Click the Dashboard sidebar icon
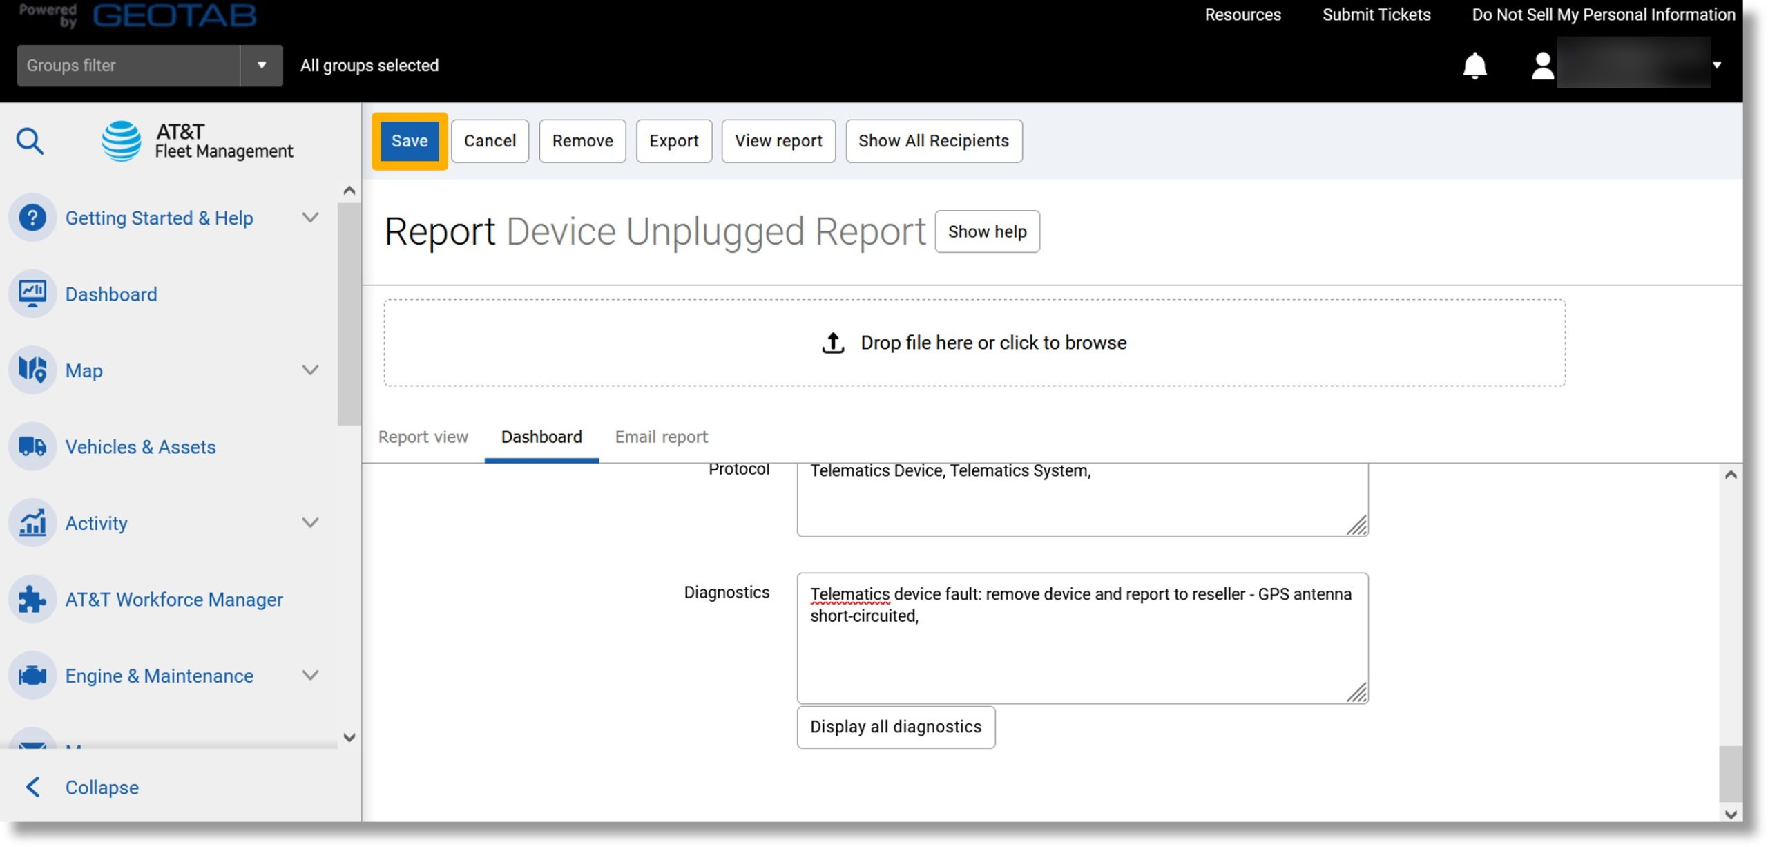1768x847 pixels. pos(32,293)
